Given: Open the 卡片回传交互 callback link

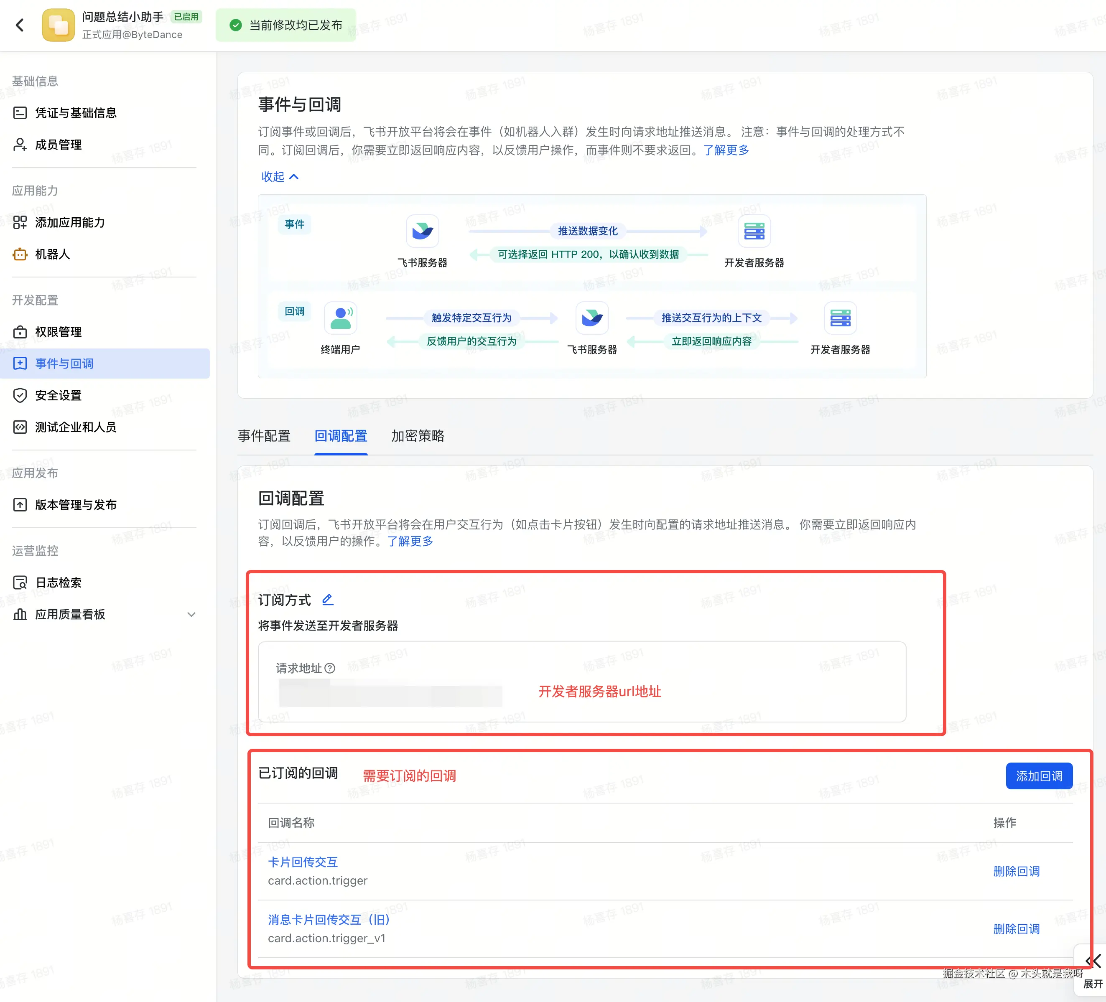Looking at the screenshot, I should click(x=303, y=862).
